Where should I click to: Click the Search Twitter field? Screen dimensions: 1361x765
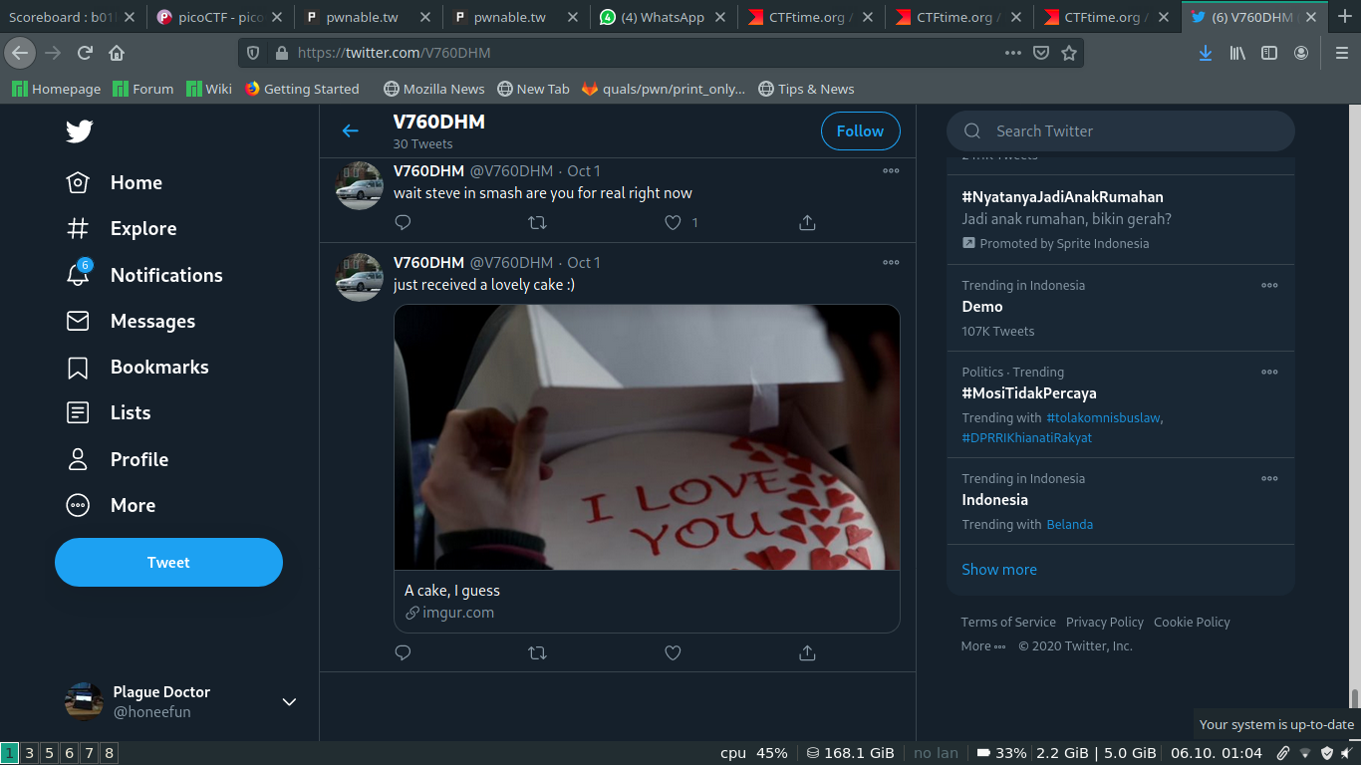pos(1121,130)
